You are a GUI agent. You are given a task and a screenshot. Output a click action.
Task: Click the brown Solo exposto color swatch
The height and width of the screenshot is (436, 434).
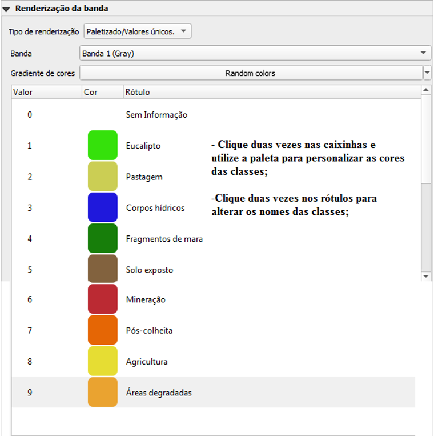click(x=103, y=269)
